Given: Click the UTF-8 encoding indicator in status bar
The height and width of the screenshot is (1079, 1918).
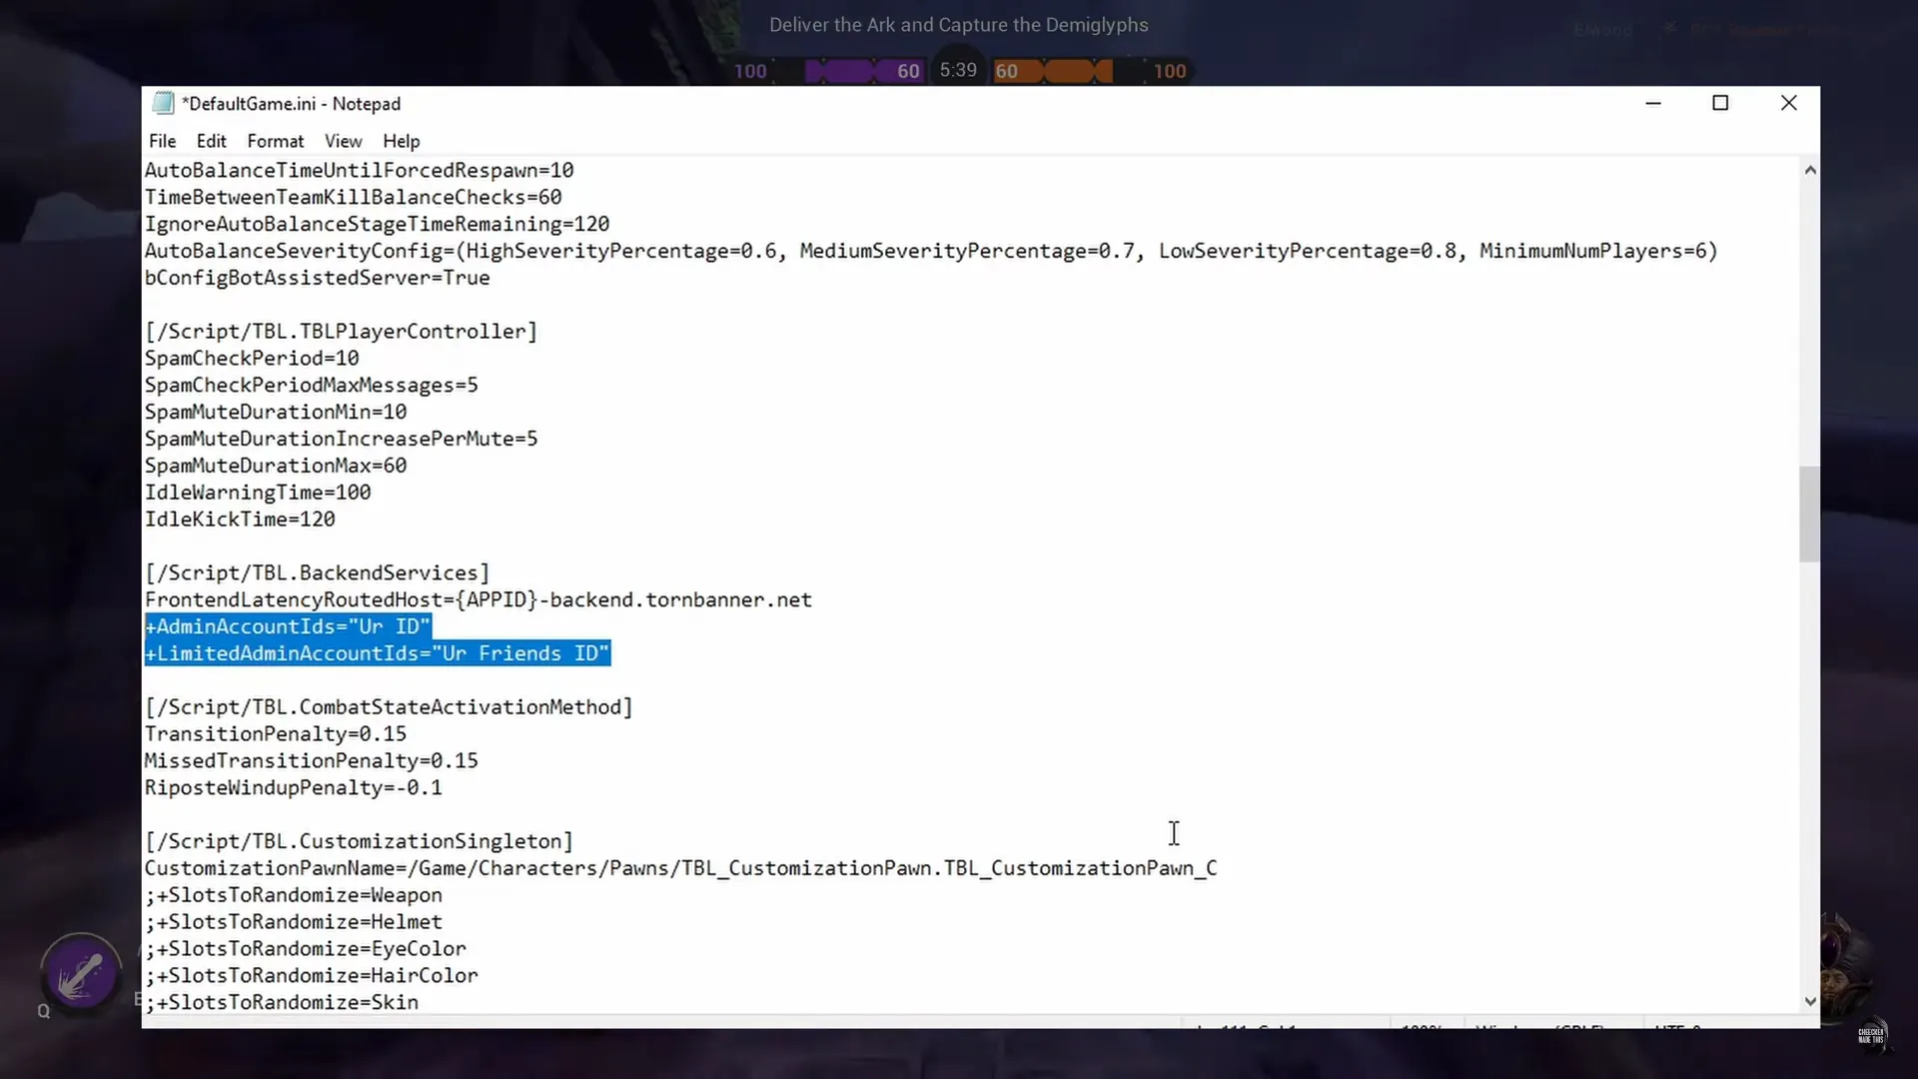Looking at the screenshot, I should [x=1675, y=1029].
